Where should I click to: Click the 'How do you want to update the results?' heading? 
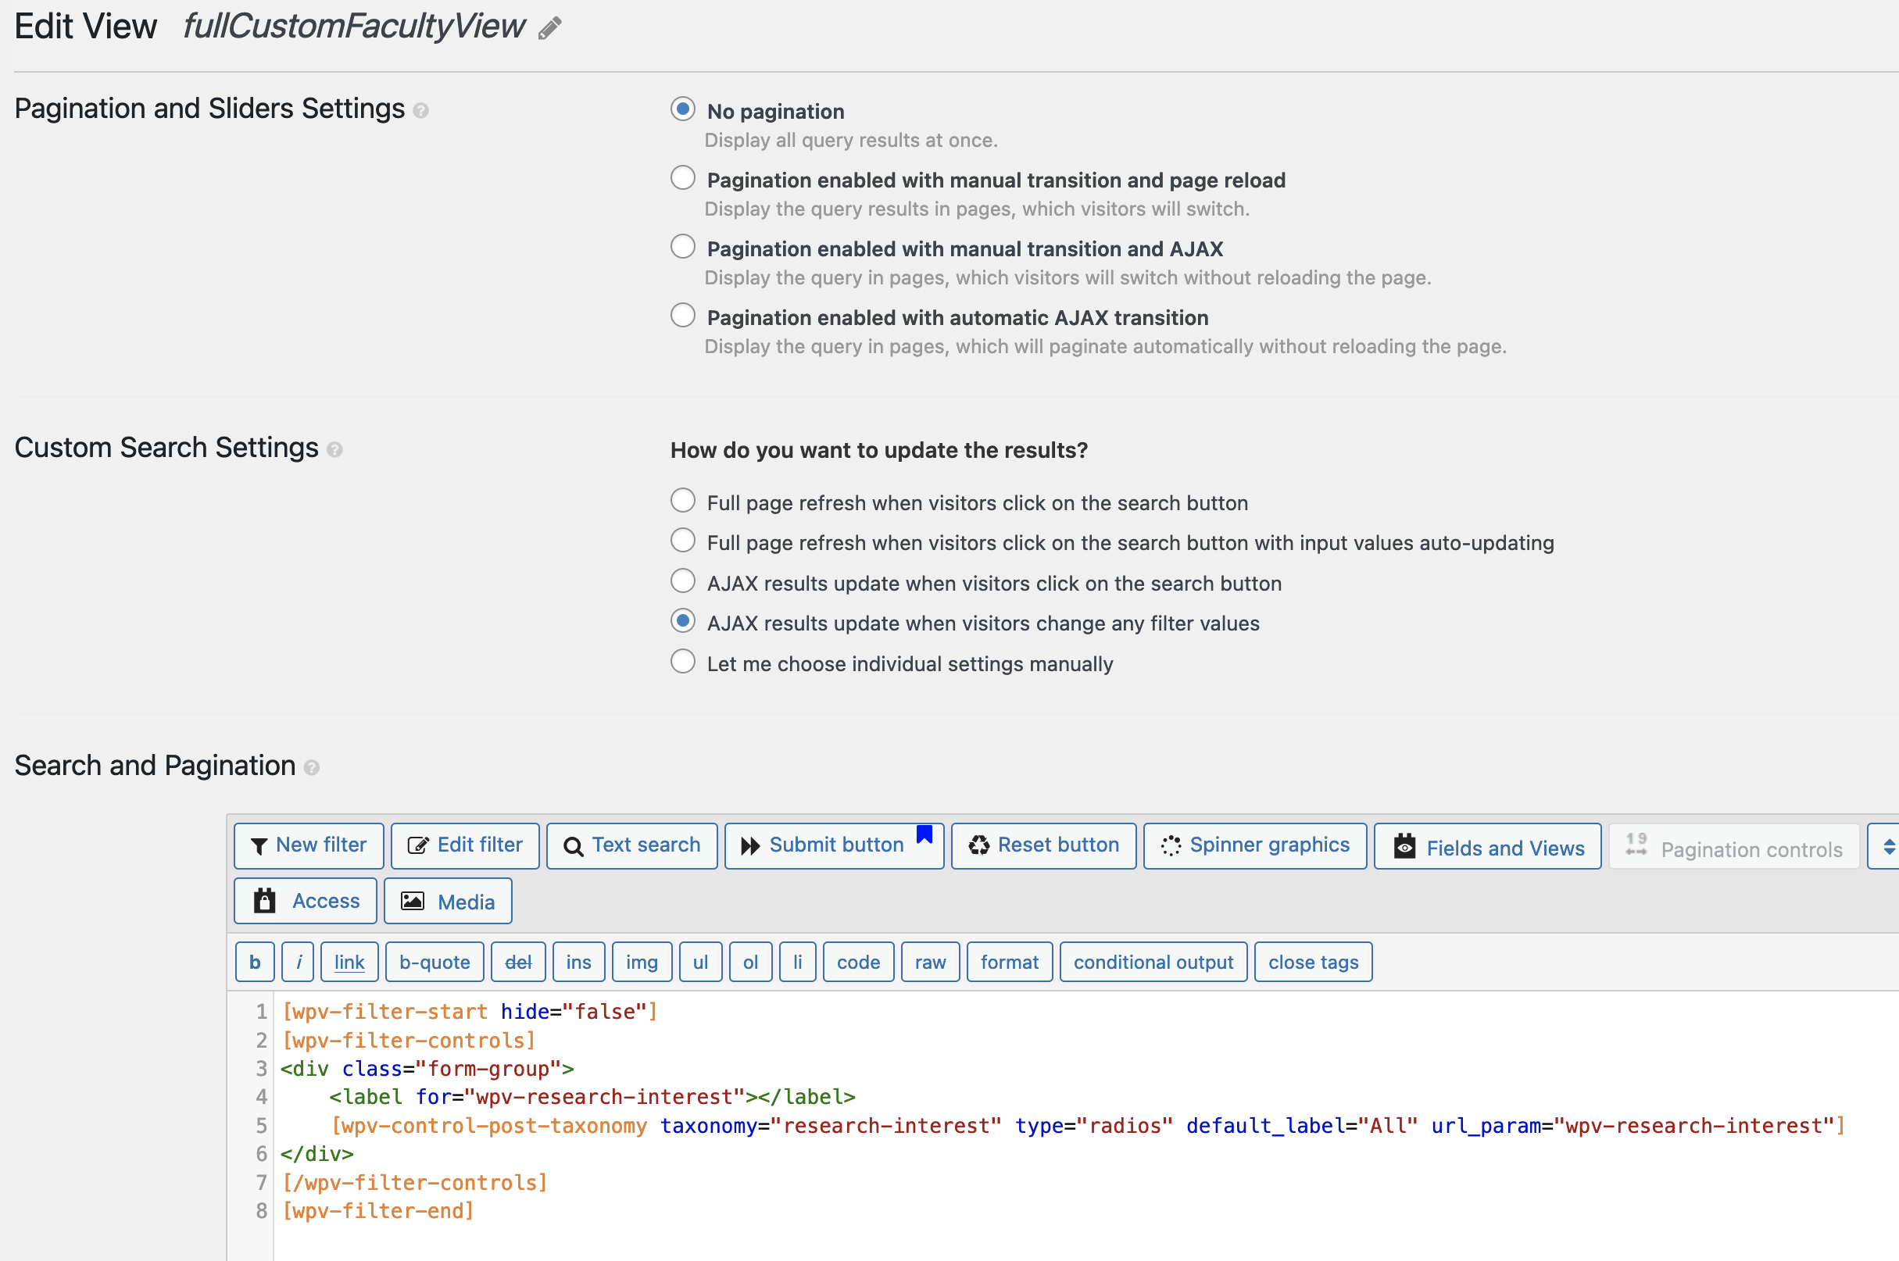click(x=878, y=450)
